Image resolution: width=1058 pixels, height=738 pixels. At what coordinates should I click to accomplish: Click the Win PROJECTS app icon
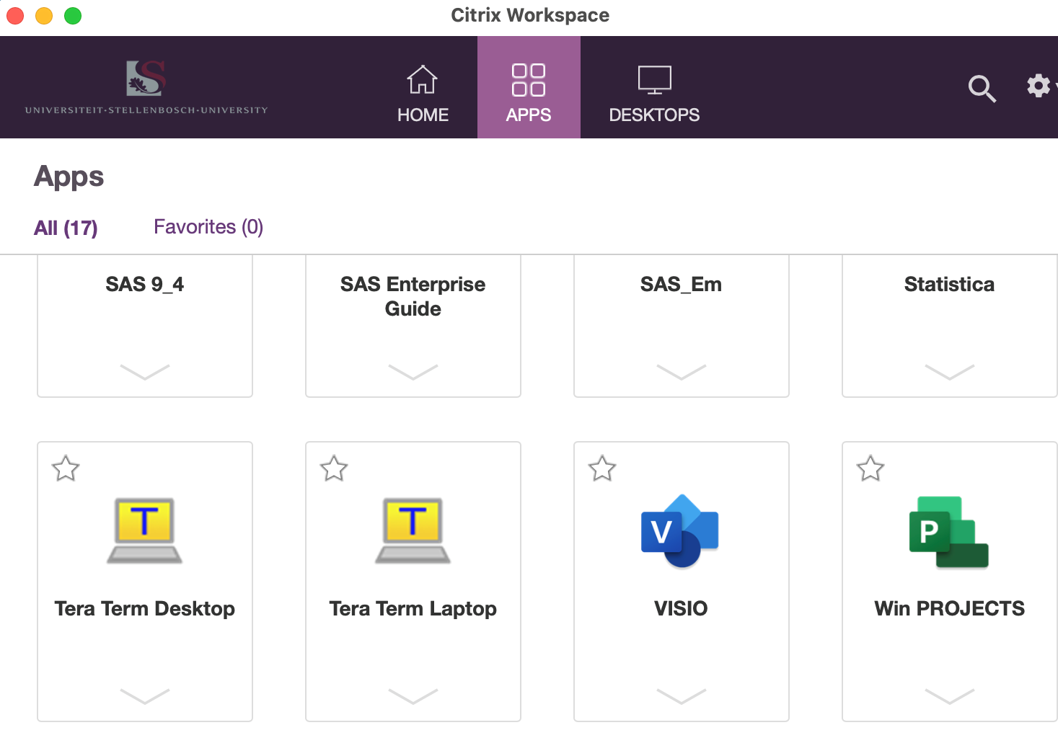point(948,532)
